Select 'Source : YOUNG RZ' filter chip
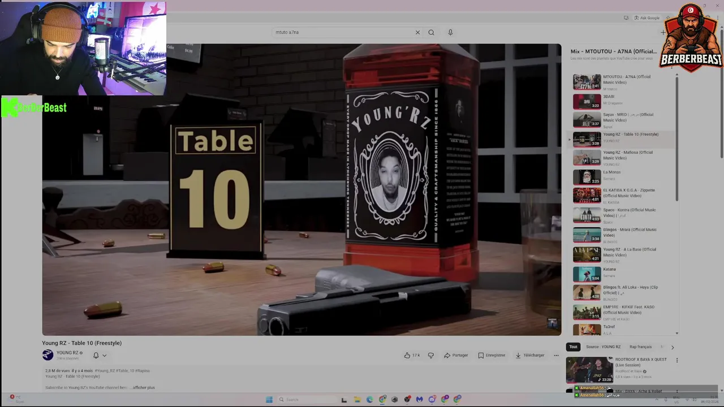724x407 pixels. [603, 347]
